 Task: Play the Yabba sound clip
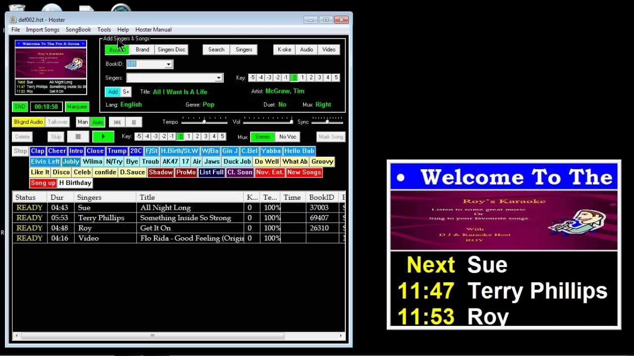(271, 151)
